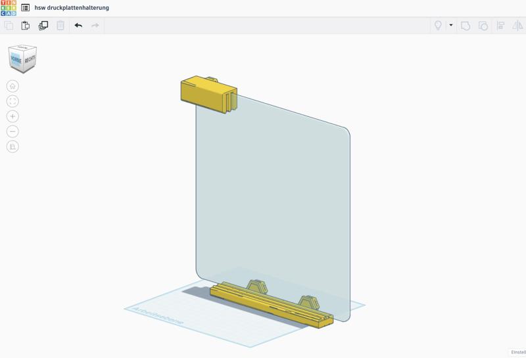Open the visibility dropdown arrow

click(451, 25)
